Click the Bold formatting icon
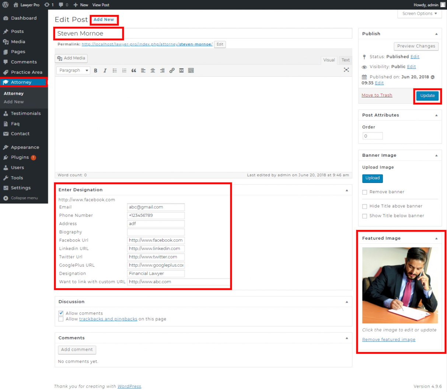This screenshot has width=447, height=392. (x=95, y=70)
